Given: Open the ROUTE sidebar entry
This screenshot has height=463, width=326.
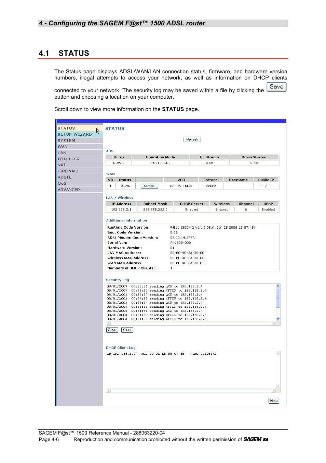Looking at the screenshot, I should coord(80,177).
